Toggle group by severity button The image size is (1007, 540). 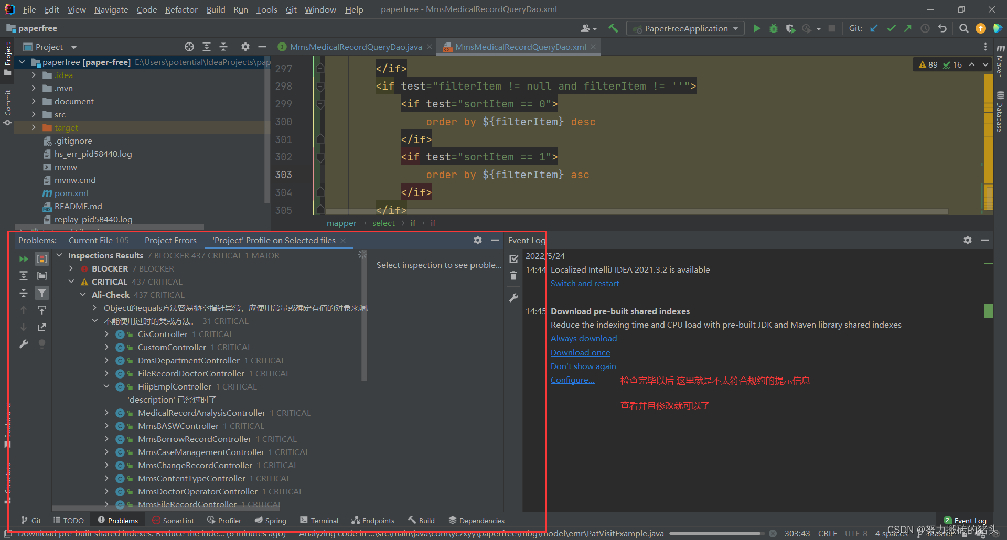(x=42, y=259)
